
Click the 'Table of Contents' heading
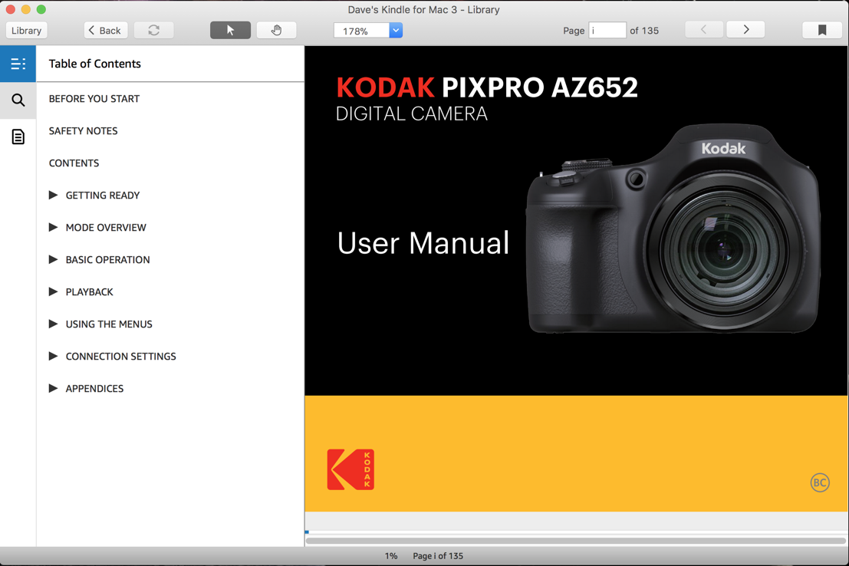point(95,64)
